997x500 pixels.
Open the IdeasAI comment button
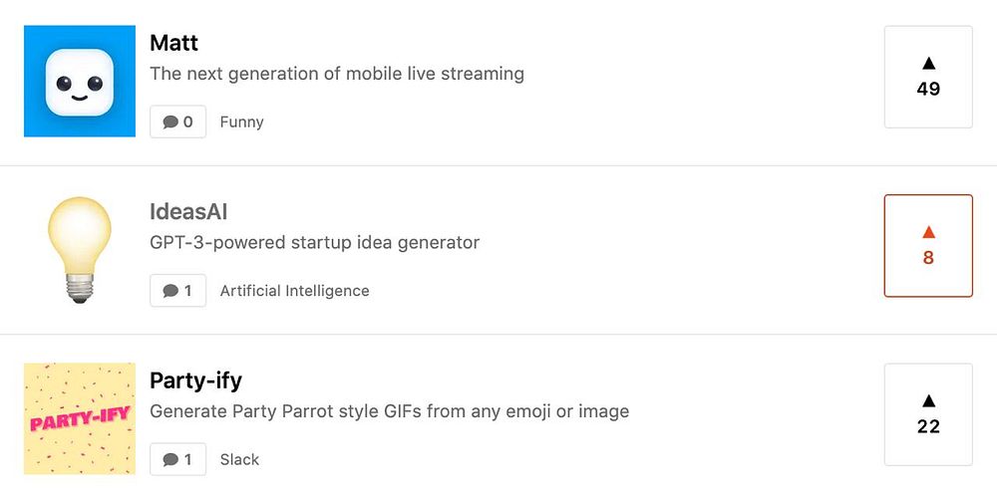click(x=178, y=291)
